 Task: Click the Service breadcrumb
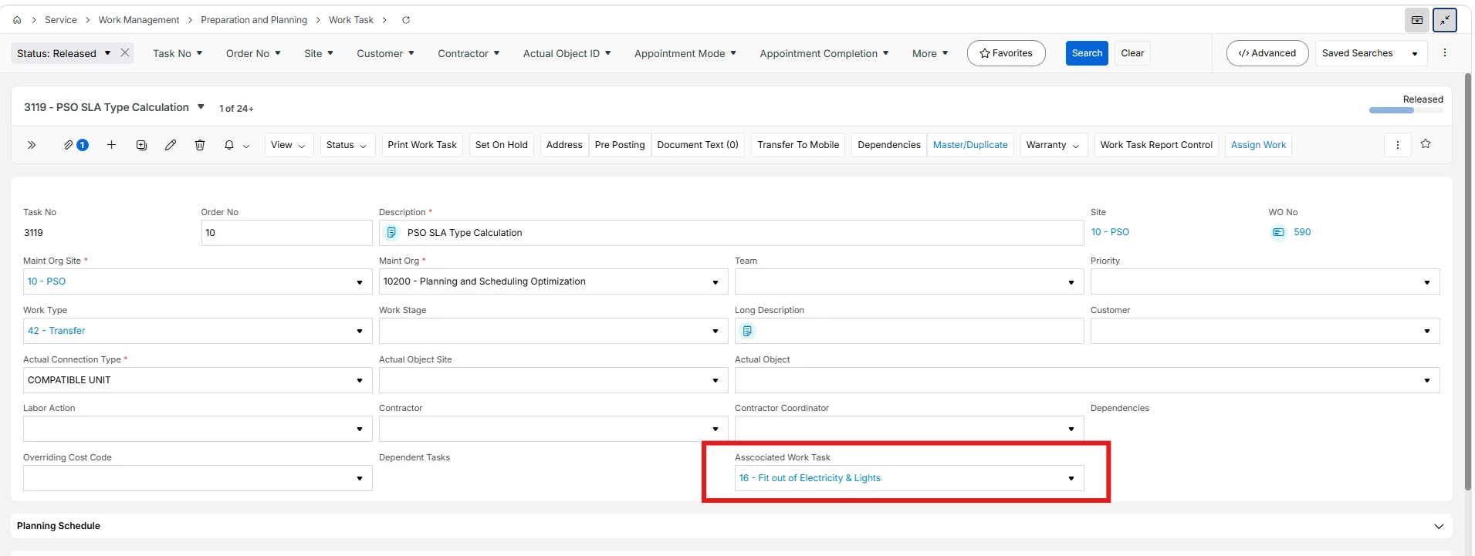(x=61, y=20)
